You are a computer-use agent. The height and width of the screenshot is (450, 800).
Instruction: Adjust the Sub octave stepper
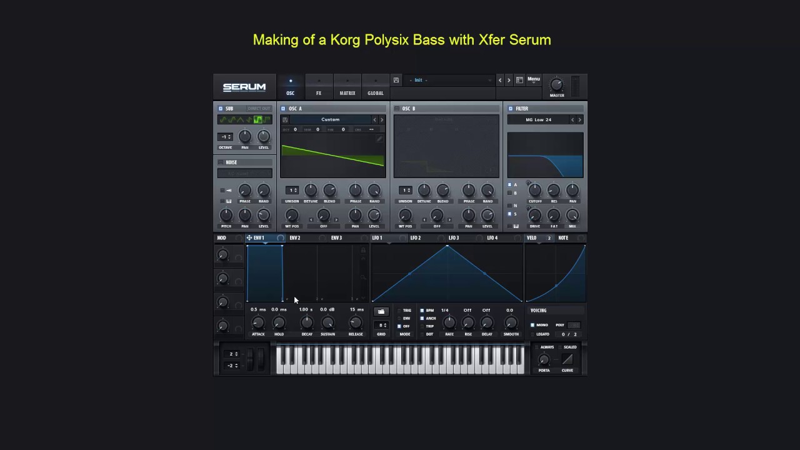[225, 137]
